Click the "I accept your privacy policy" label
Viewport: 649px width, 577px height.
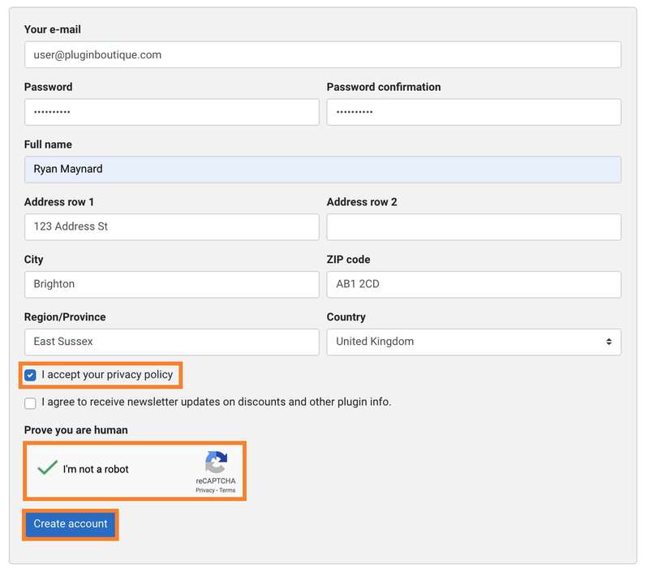click(x=107, y=375)
